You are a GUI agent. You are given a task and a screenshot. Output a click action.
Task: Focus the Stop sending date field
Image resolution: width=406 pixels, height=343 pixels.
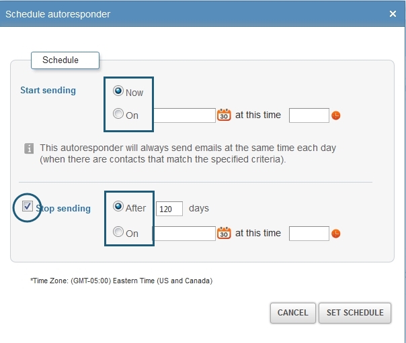point(184,234)
